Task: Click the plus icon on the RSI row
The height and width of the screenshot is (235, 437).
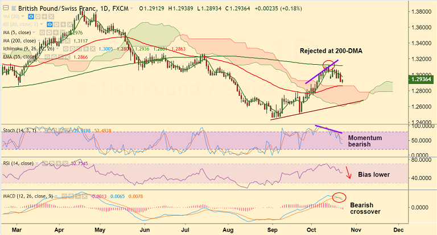Action: tap(58, 163)
